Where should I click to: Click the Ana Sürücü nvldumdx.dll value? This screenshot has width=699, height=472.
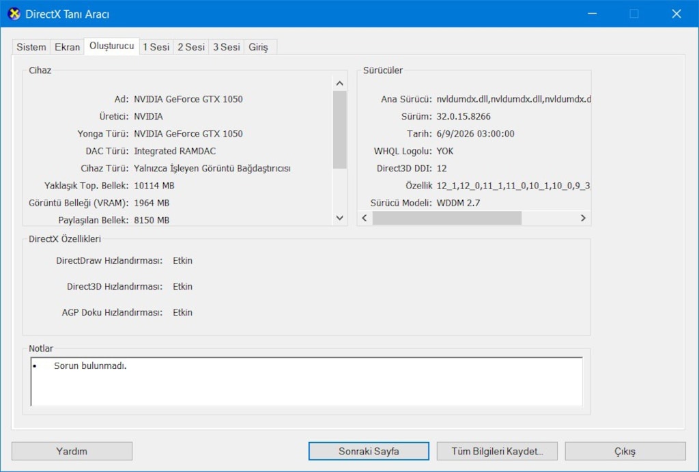click(513, 99)
